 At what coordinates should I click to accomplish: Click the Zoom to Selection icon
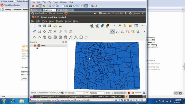coord(133,31)
